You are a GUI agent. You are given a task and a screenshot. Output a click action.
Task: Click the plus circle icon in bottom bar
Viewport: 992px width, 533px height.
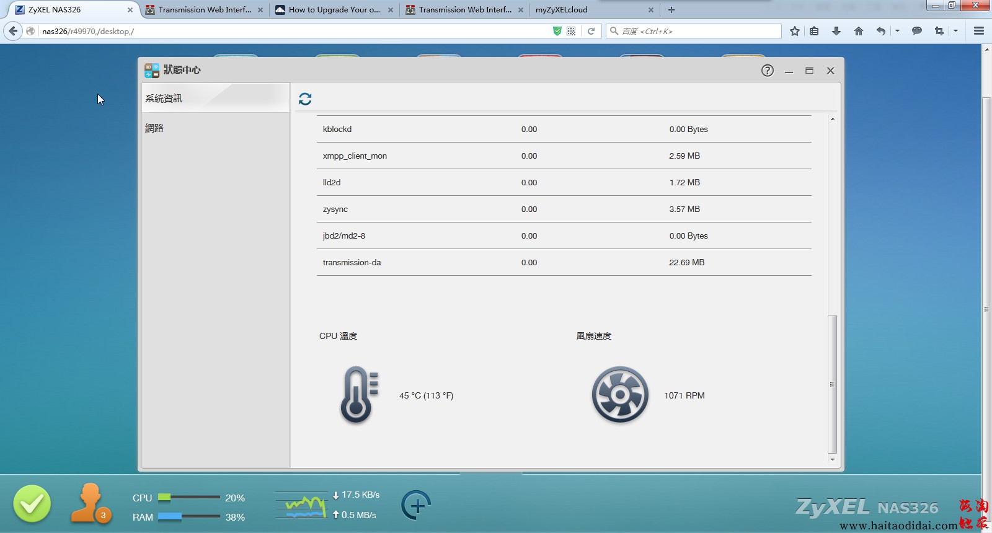[x=416, y=505]
